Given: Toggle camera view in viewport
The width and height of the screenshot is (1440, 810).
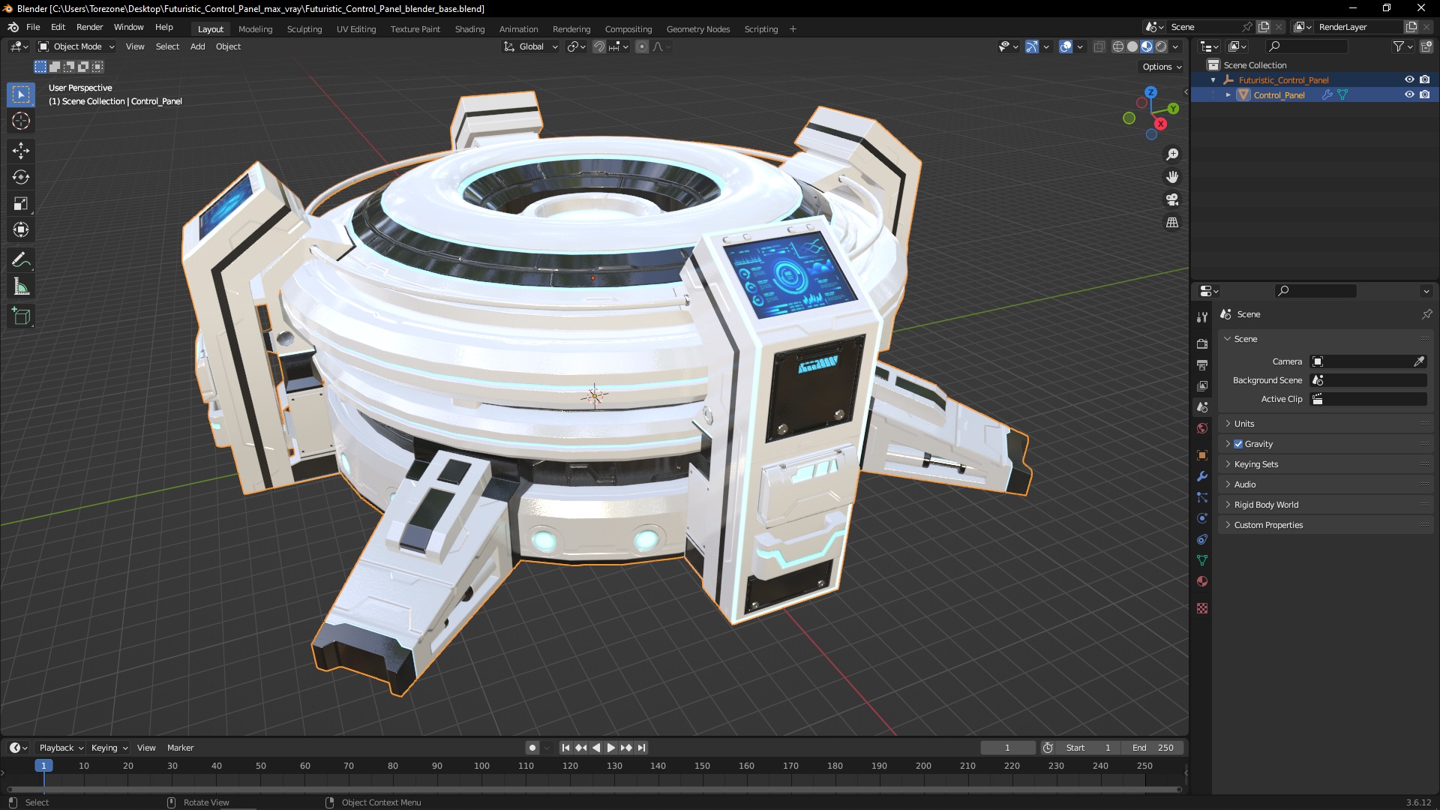Looking at the screenshot, I should pyautogui.click(x=1172, y=199).
